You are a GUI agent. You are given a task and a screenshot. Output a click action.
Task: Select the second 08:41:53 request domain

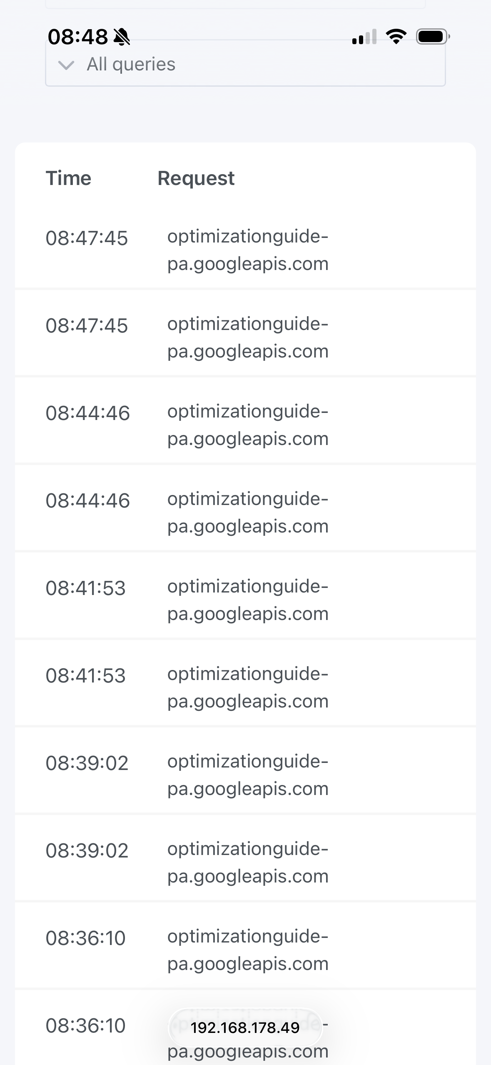pyautogui.click(x=248, y=687)
